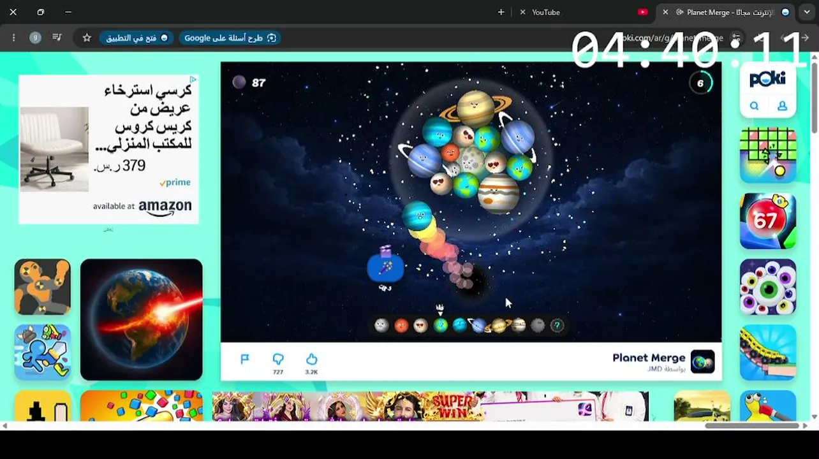This screenshot has height=459, width=819.
Task: Click the dark planet score icon
Action: (239, 82)
